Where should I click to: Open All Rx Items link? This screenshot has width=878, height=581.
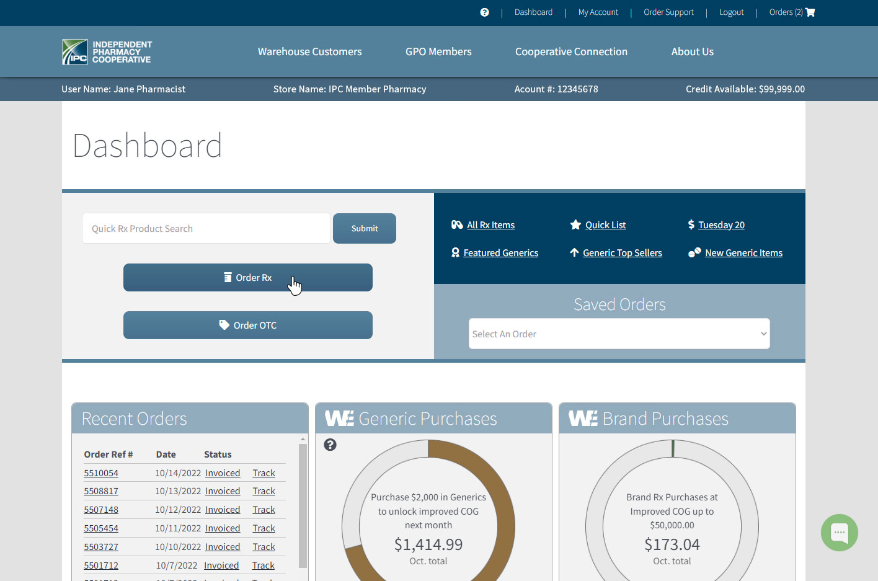tap(490, 224)
